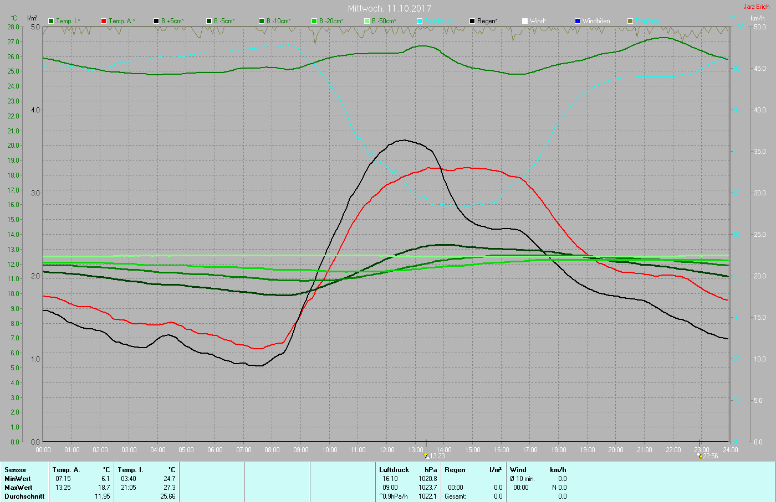
Task: Click the dark green Temp. I. legend swatch
Action: click(52, 21)
